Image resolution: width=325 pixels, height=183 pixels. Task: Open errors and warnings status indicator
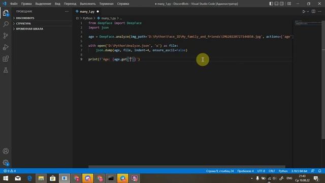click(x=10, y=171)
